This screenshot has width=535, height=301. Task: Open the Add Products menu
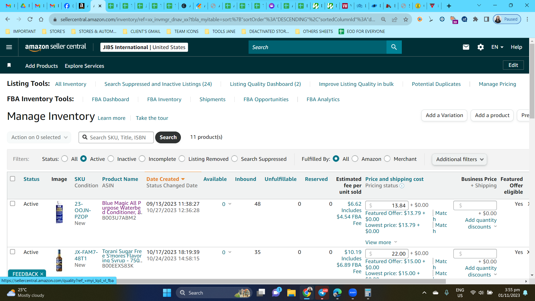click(42, 66)
